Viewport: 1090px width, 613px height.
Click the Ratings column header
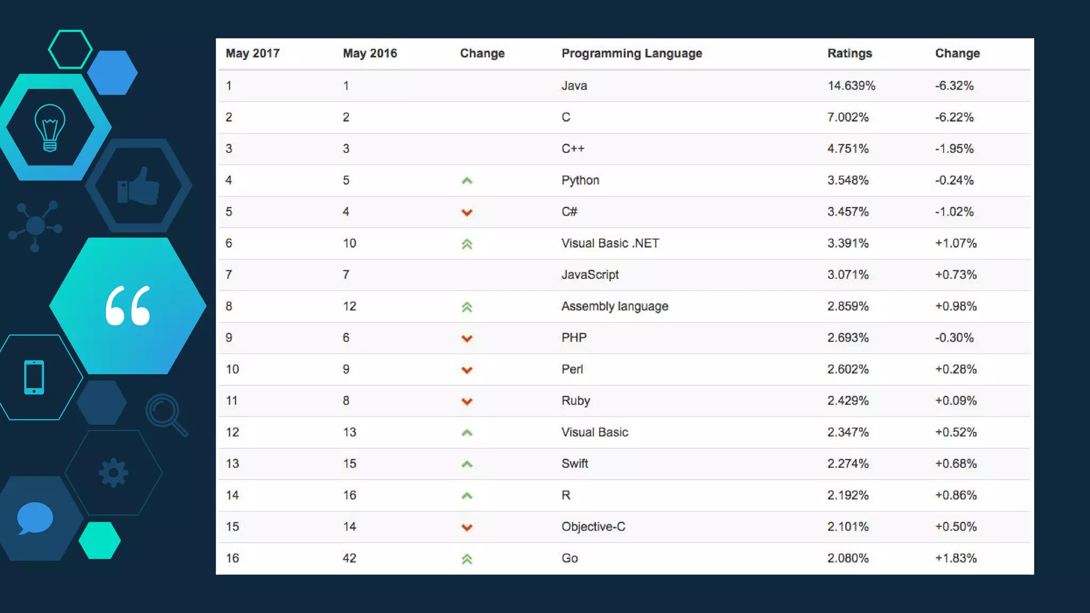point(849,53)
